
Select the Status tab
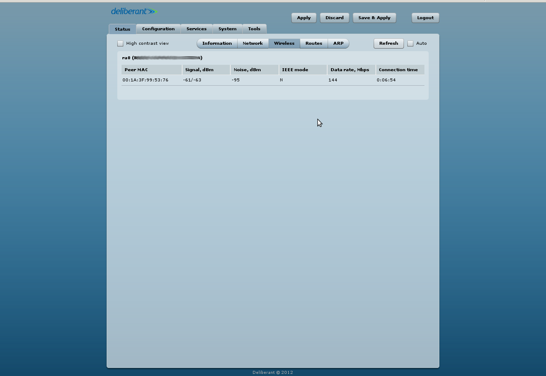[x=122, y=29]
